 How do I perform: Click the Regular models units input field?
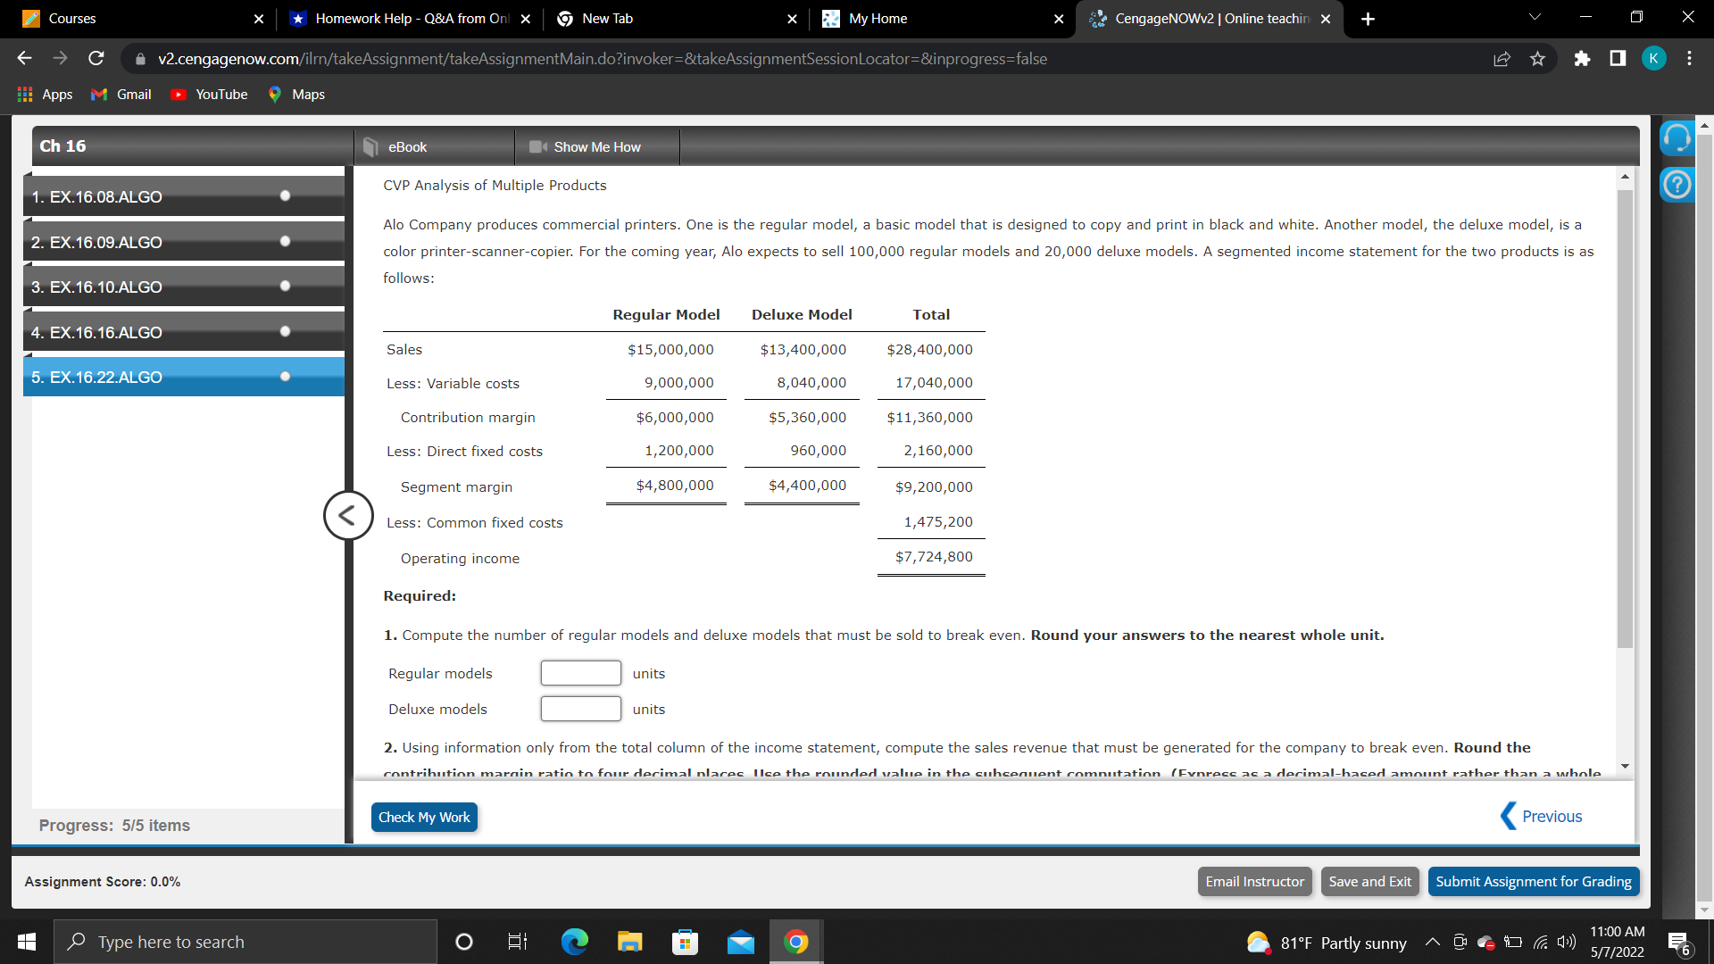point(580,673)
